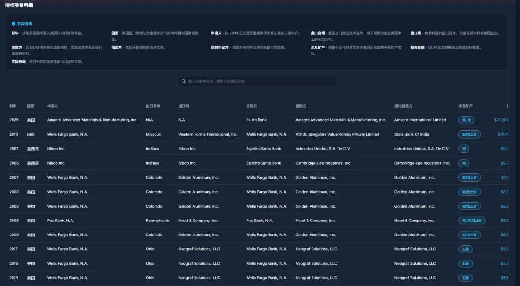The height and width of the screenshot is (286, 520).
Task: Click Wells Fargo Bank, N.A. applicant in the 2010 row
Action: (67, 134)
